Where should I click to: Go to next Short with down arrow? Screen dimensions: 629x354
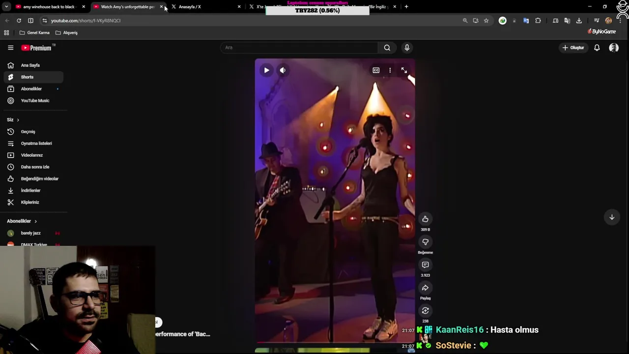(x=612, y=217)
